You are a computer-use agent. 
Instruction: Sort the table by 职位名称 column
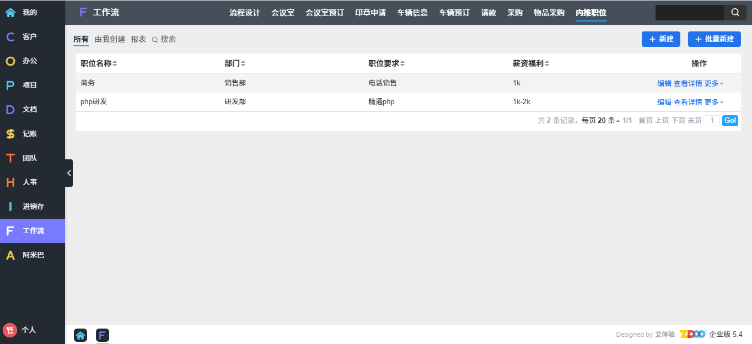(99, 63)
